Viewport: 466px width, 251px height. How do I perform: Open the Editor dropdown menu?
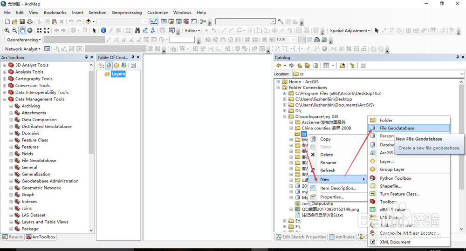192,31
